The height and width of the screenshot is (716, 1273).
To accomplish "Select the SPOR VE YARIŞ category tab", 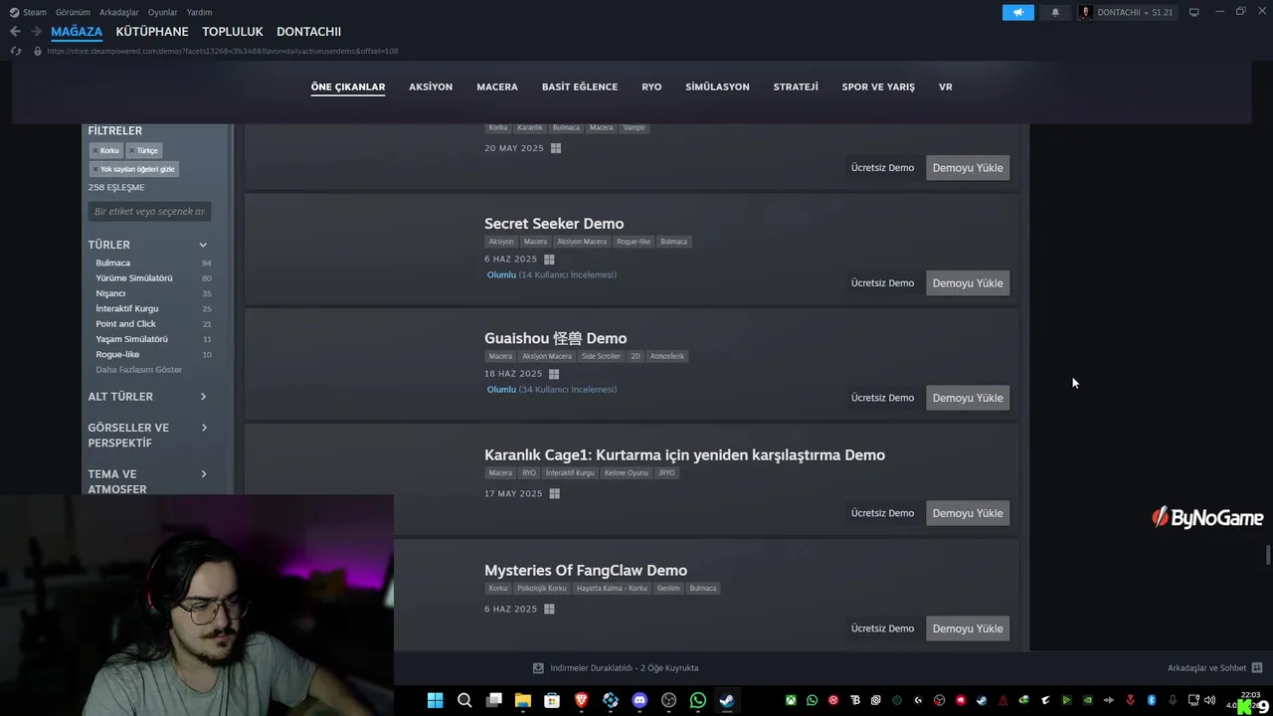I will tap(878, 88).
